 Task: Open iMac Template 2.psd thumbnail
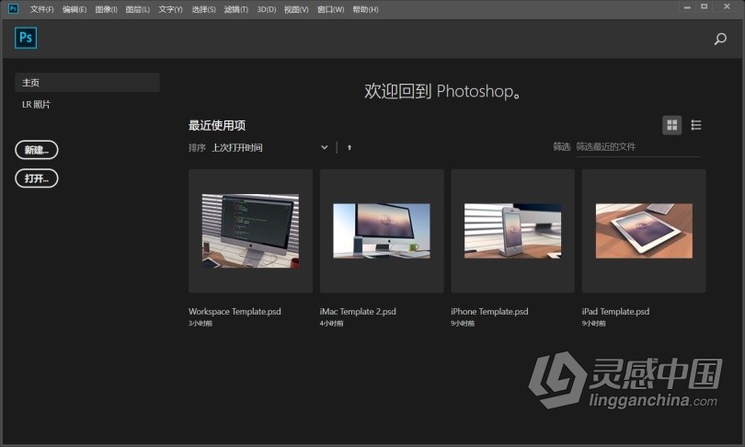tap(382, 231)
